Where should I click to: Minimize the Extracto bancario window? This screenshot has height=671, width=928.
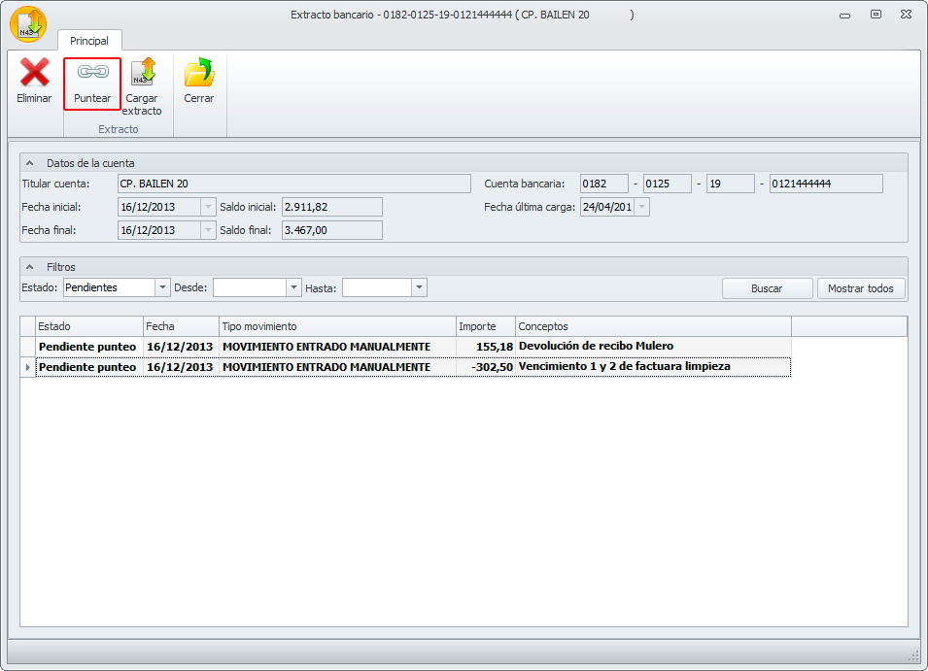tap(845, 15)
